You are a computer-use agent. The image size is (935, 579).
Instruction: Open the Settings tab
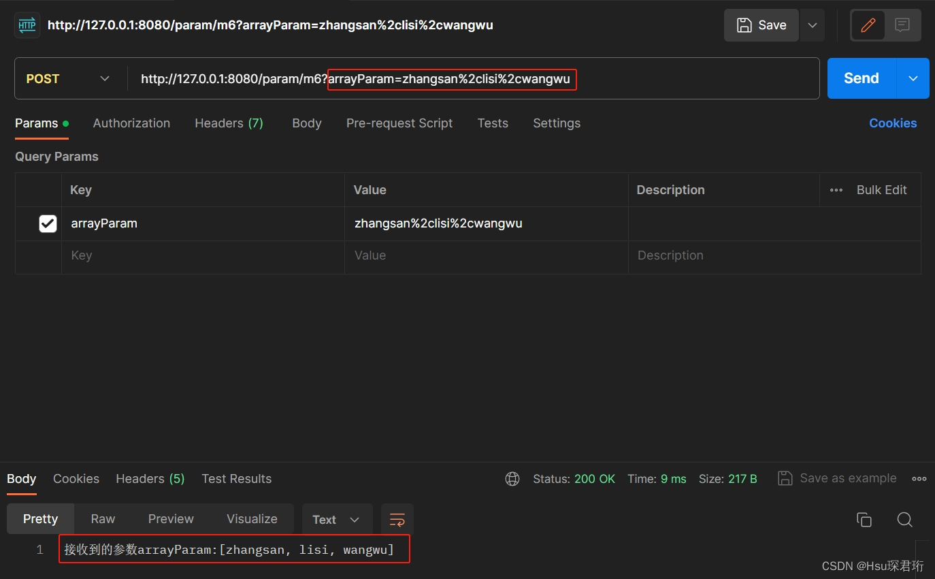[557, 123]
